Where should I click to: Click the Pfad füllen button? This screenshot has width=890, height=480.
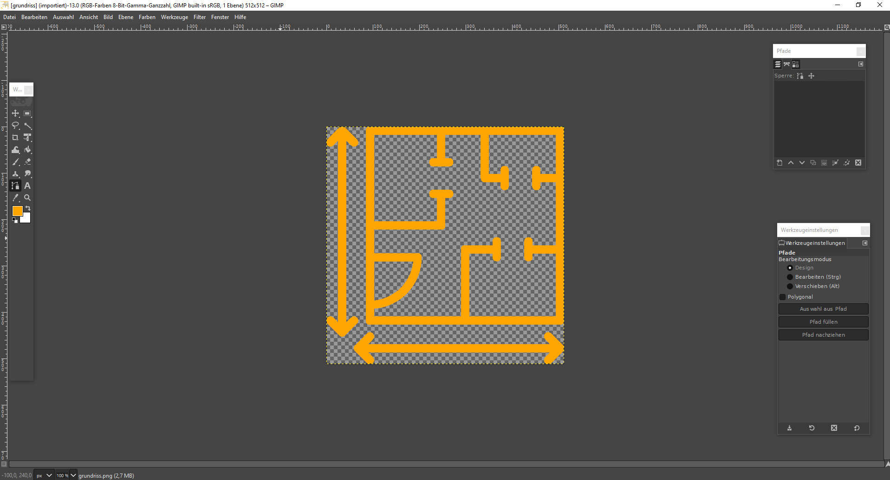(823, 322)
